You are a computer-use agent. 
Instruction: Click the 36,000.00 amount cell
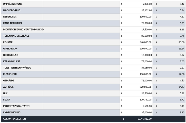[136, 112]
